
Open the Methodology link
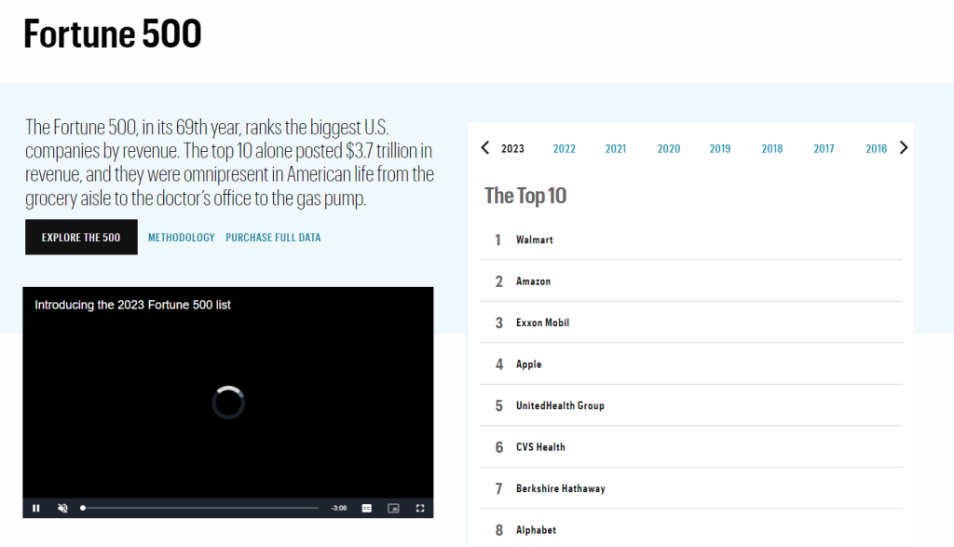click(x=182, y=238)
